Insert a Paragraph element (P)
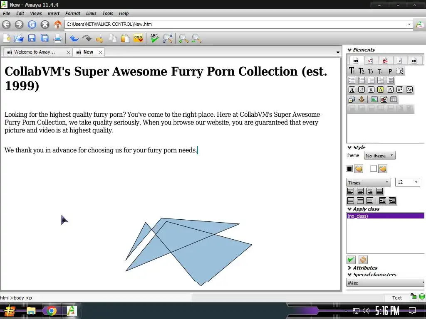Screen dimensions: 426x319 coord(390,71)
